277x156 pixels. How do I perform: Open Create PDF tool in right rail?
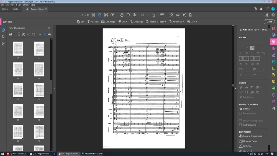point(274,29)
